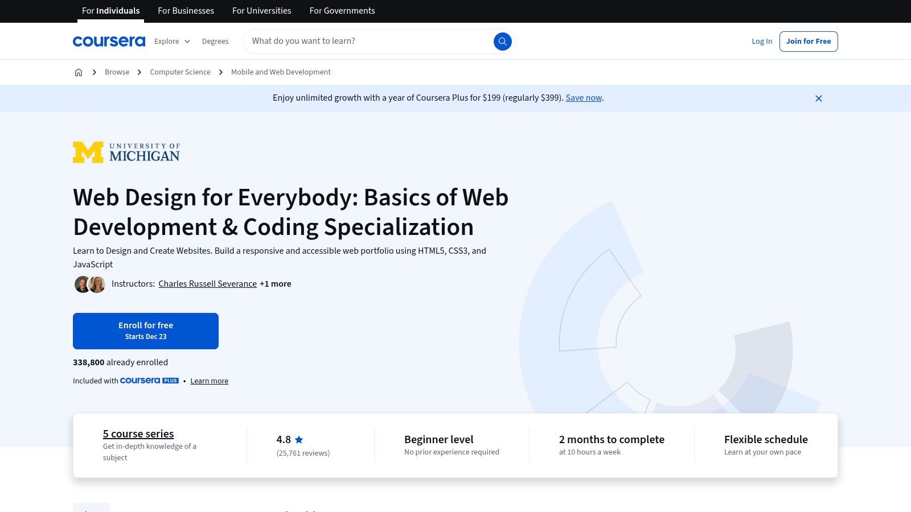Dismiss the Coursera Plus promo banner
Viewport: 911px width, 512px height.
point(818,98)
